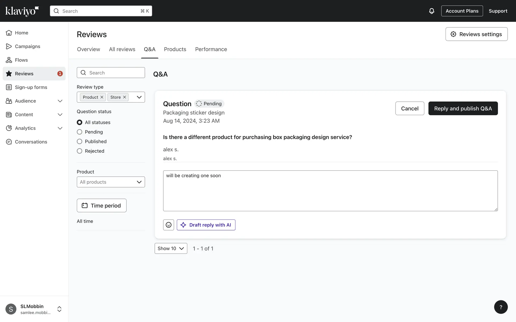Select the Published status radio button
The width and height of the screenshot is (516, 322).
click(x=80, y=141)
